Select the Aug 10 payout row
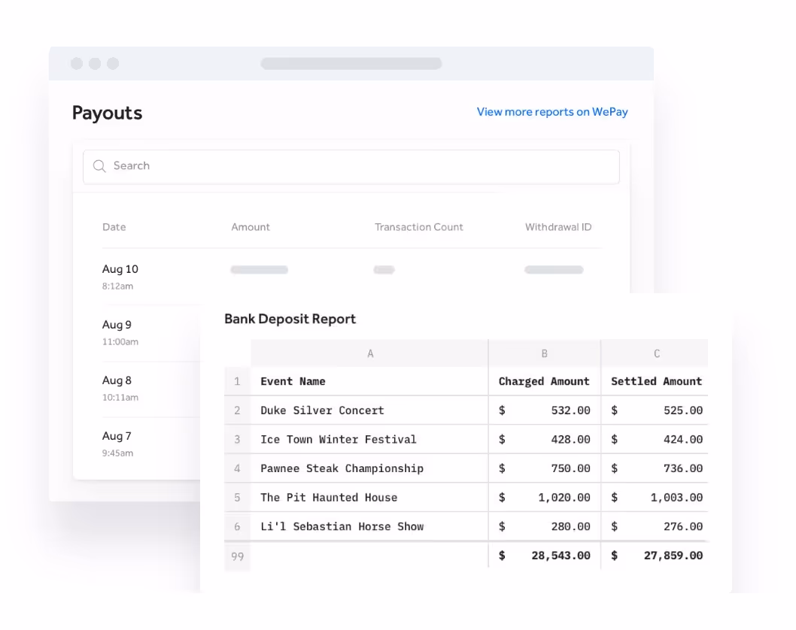The width and height of the screenshot is (796, 630). pos(352,277)
